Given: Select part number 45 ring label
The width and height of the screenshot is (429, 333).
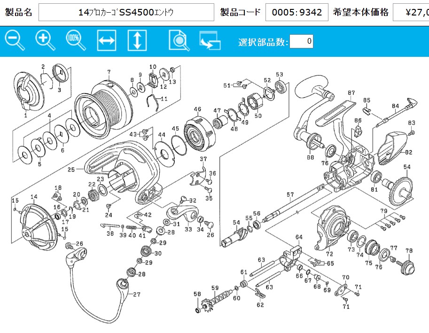Looking at the screenshot, I should coord(175,129).
